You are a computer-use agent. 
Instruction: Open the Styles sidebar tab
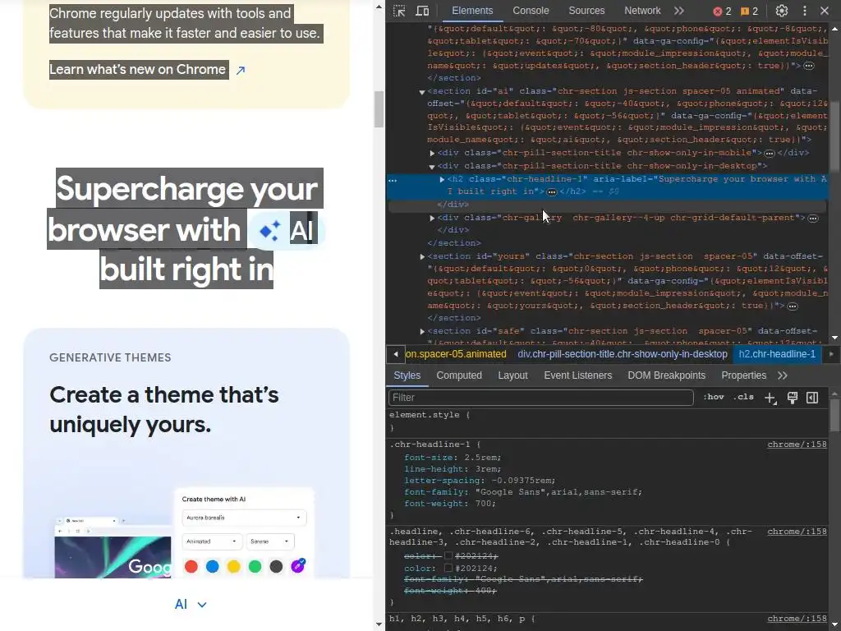[407, 375]
